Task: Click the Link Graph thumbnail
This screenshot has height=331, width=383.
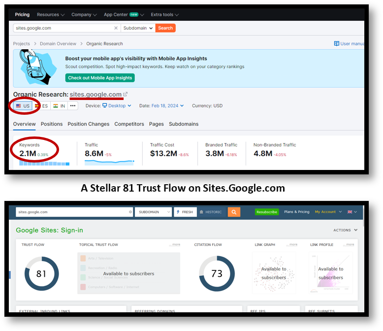Action: (274, 273)
